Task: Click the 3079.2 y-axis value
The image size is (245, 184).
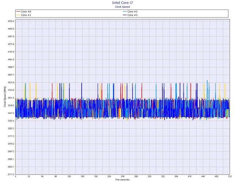Action: click(11, 144)
